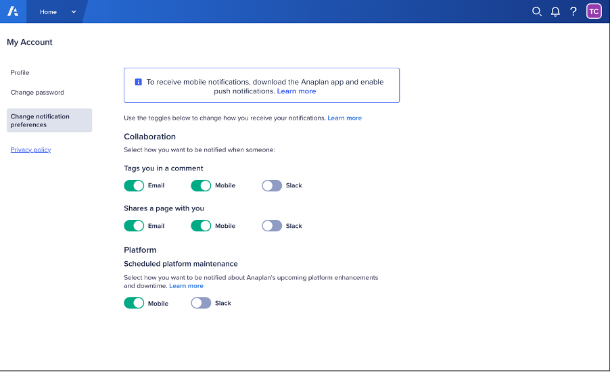Image resolution: width=610 pixels, height=372 pixels.
Task: Enable Slack for shared pages
Action: click(272, 226)
